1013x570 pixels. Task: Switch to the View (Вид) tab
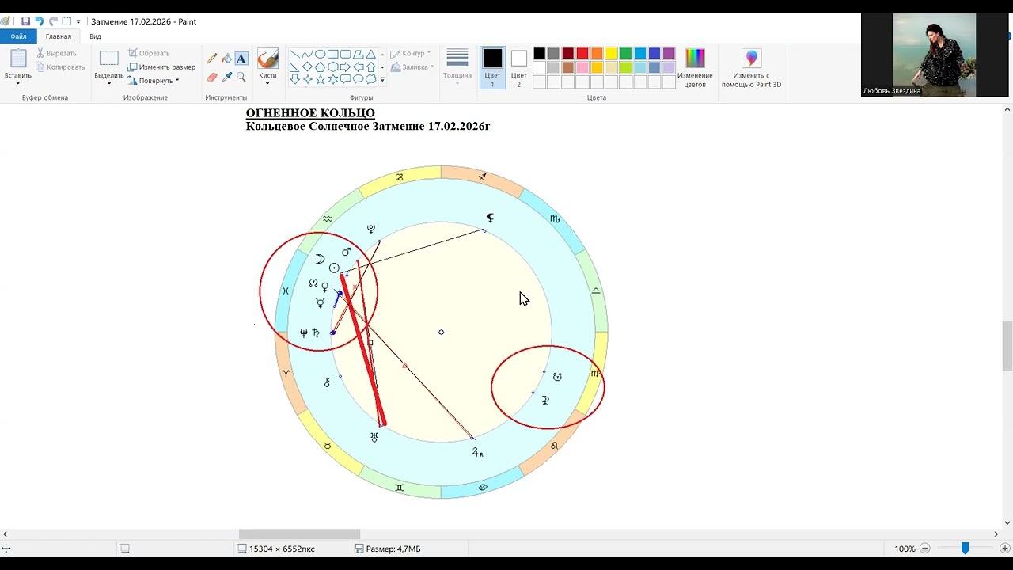click(95, 36)
